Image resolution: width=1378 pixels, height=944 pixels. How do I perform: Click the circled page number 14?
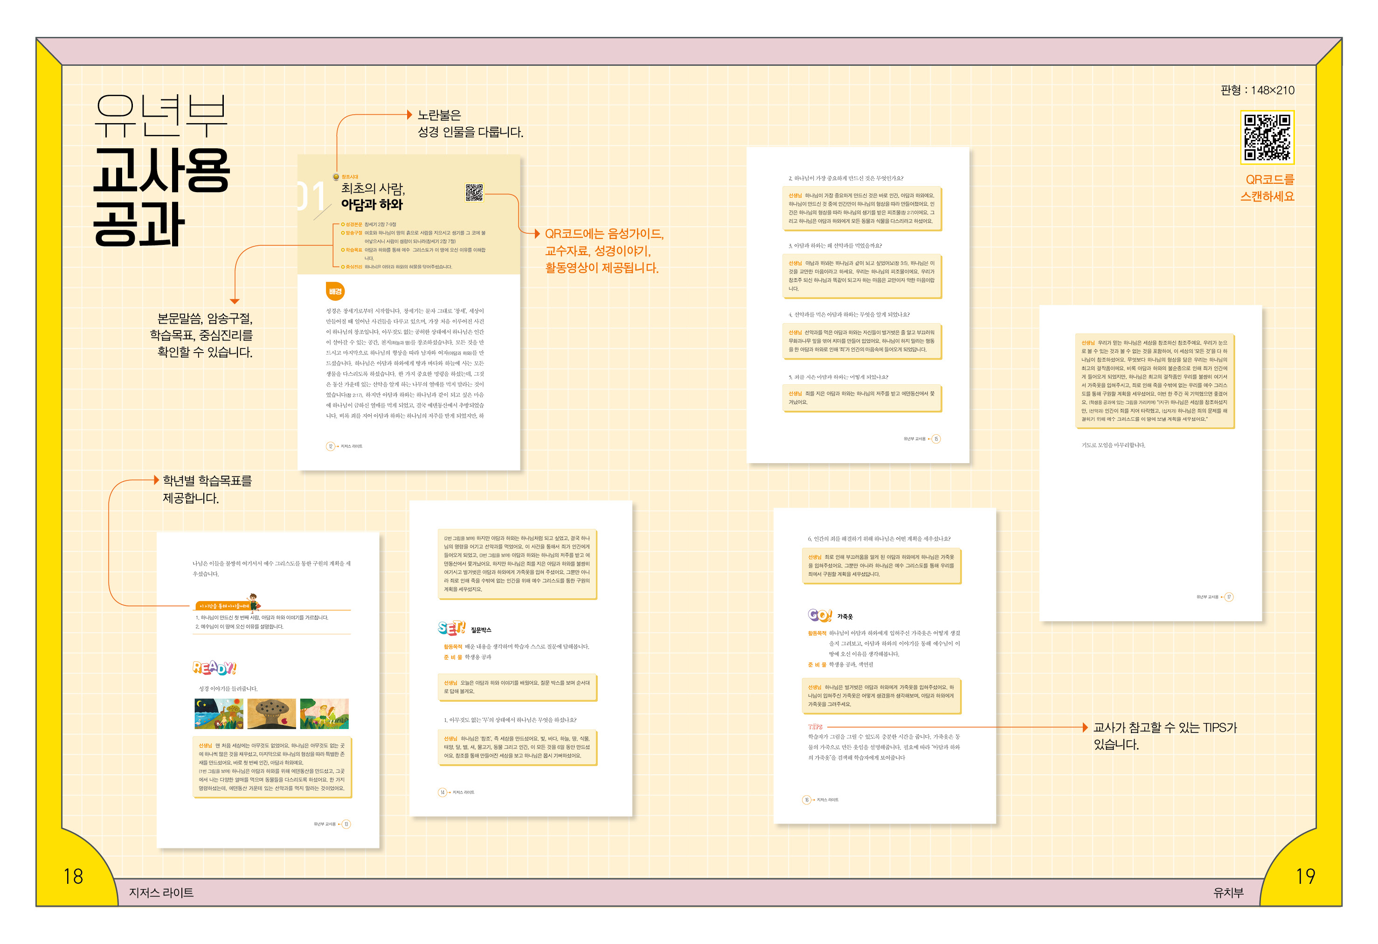pyautogui.click(x=443, y=792)
